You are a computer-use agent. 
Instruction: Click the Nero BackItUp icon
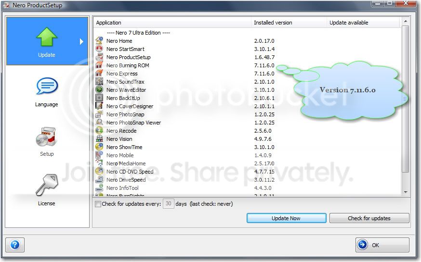[99, 98]
